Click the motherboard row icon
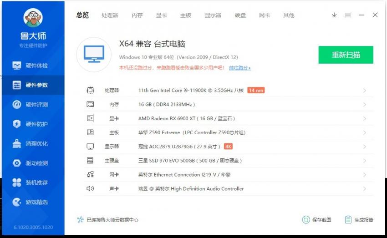The height and width of the screenshot is (238, 387). [90, 132]
